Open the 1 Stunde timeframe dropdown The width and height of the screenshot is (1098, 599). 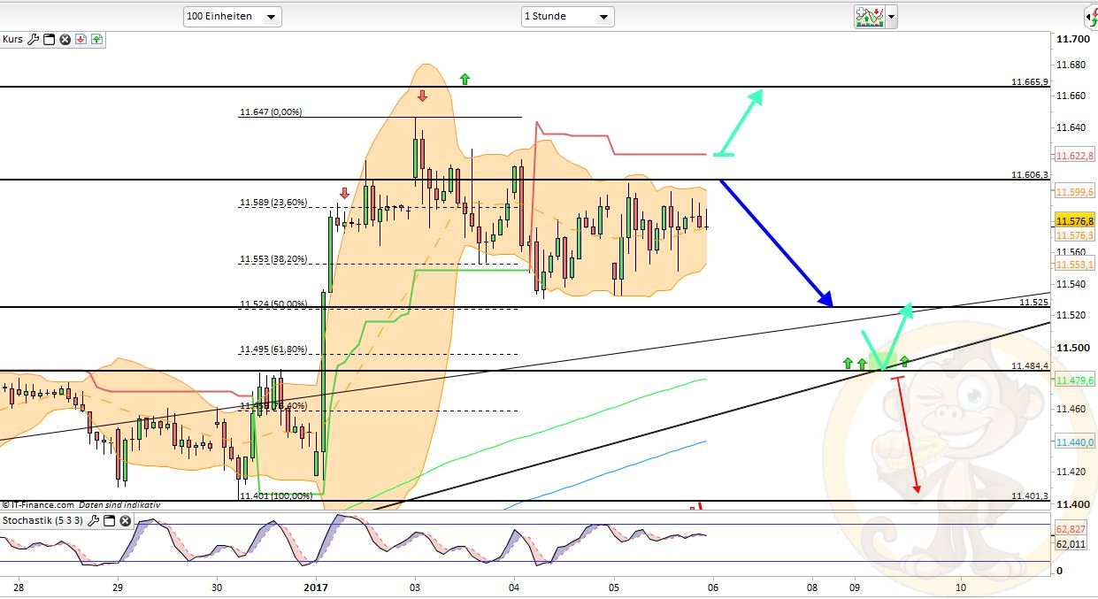tap(567, 16)
